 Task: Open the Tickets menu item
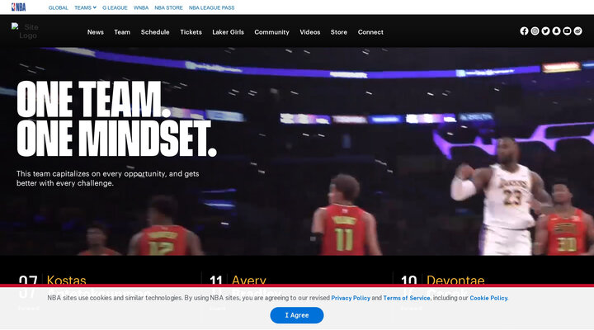[191, 32]
